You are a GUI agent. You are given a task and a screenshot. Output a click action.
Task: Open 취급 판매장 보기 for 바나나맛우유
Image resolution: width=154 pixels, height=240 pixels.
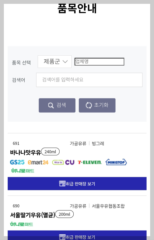(77, 184)
